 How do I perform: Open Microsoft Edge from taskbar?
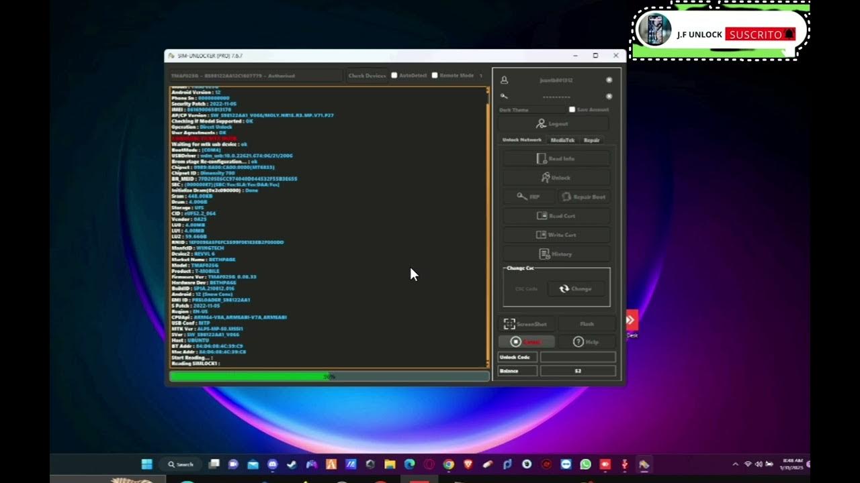point(409,464)
